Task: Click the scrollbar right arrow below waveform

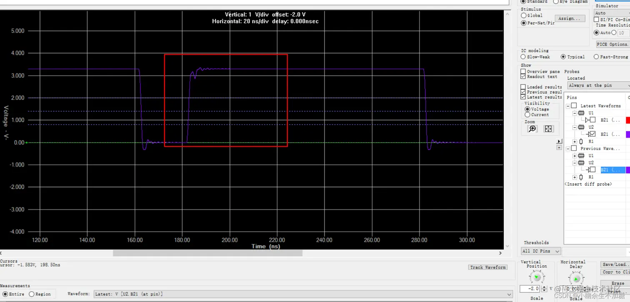Action: tap(500, 253)
